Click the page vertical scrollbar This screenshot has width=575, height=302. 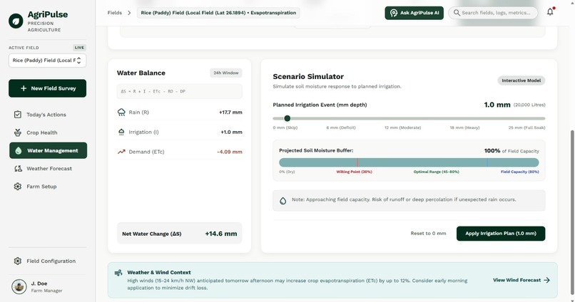[572, 212]
